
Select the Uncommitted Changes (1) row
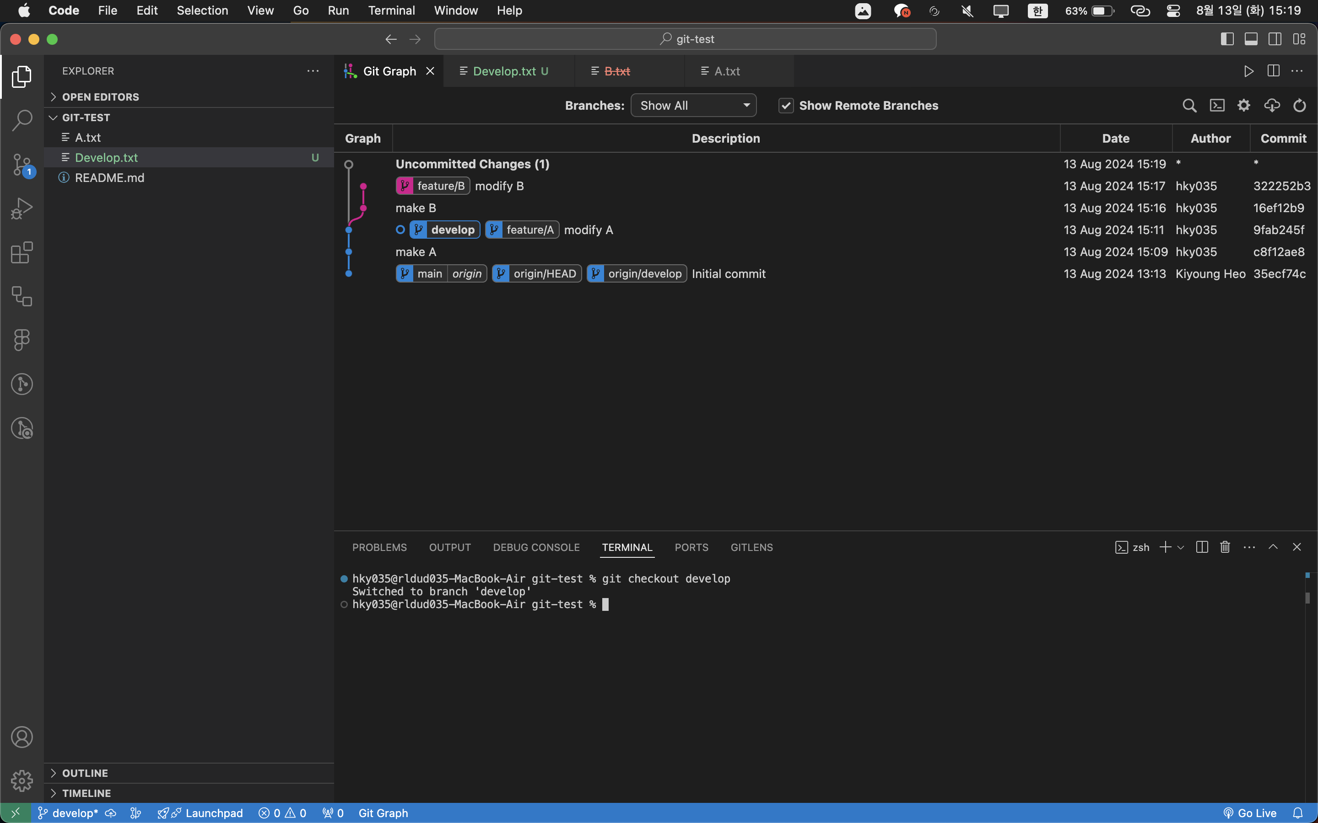coord(826,164)
